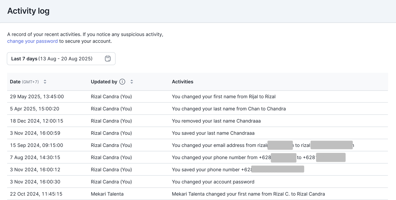396x200 pixels.
Task: Click the Date (GMT+7) column header label
Action: 24,82
